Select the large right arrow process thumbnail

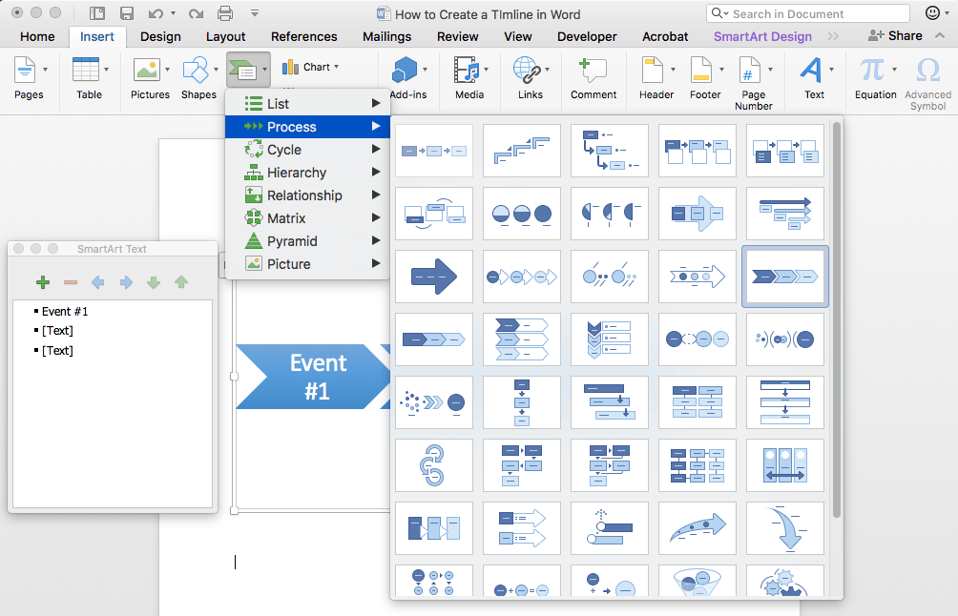point(434,277)
